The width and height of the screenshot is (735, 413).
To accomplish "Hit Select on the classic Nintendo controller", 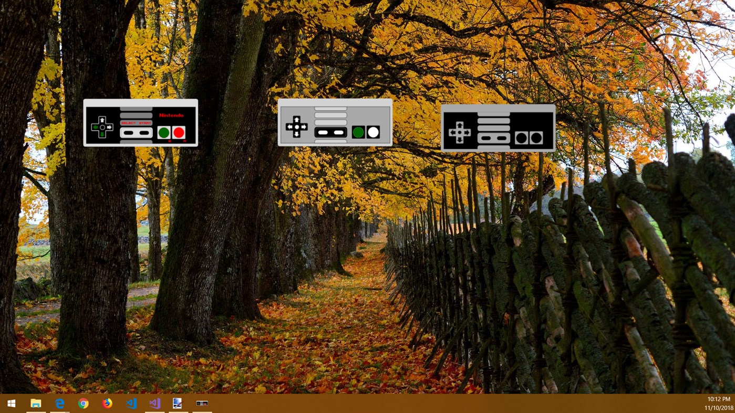I will [128, 133].
